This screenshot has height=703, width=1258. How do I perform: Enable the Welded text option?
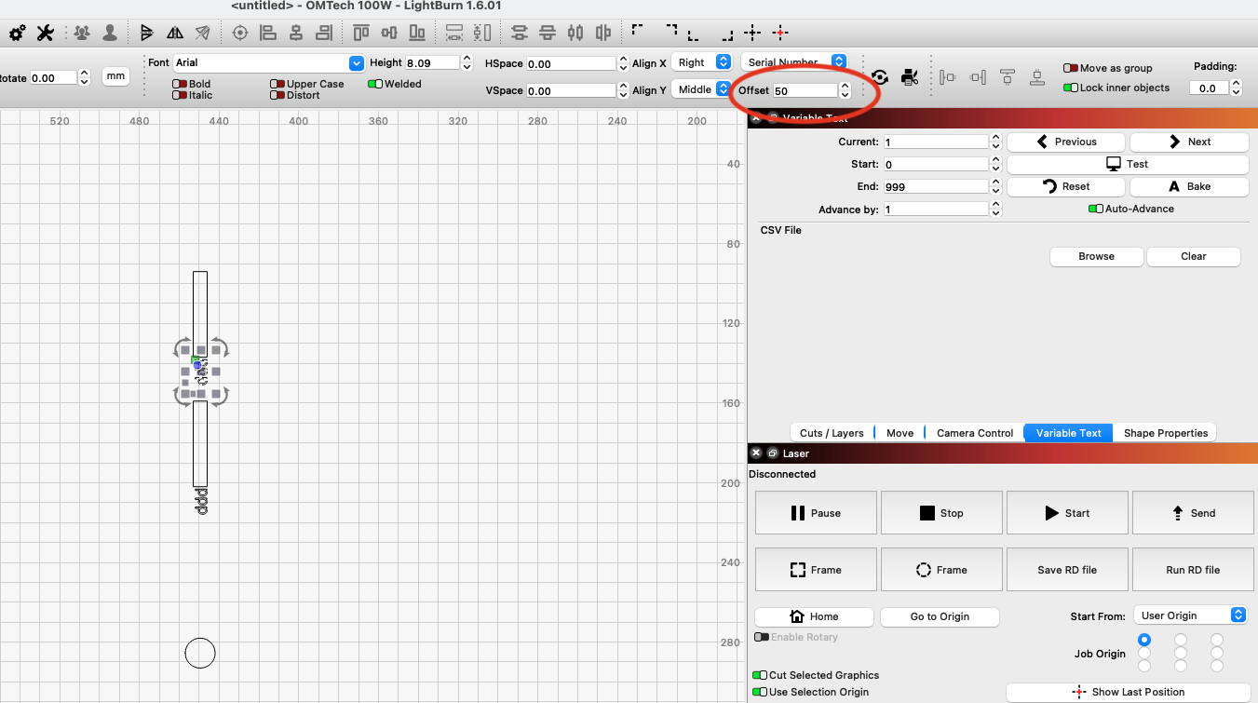tap(374, 83)
